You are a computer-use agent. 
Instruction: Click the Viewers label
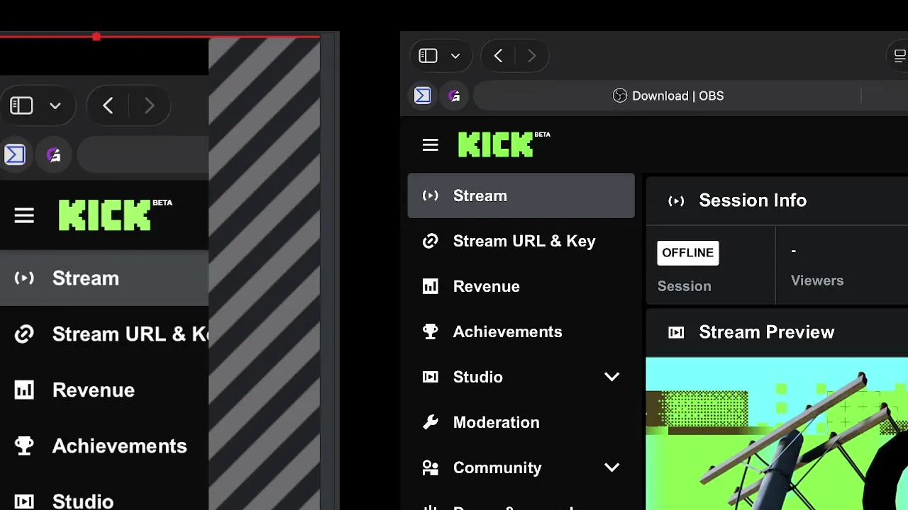click(x=817, y=280)
